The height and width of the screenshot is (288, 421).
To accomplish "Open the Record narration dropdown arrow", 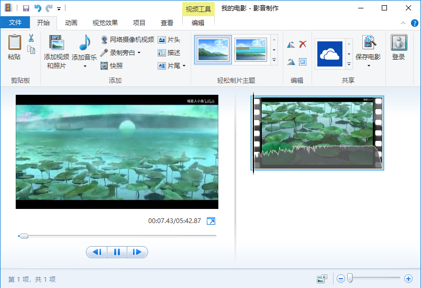I will click(139, 52).
